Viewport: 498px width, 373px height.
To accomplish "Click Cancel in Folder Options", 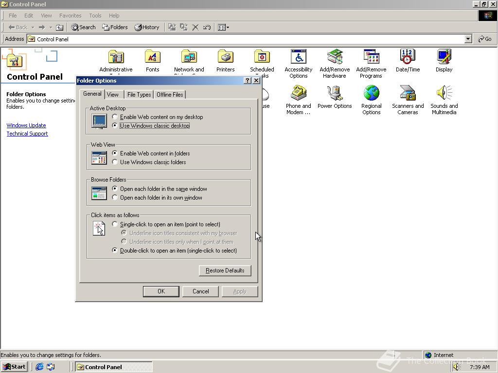I will (x=201, y=291).
